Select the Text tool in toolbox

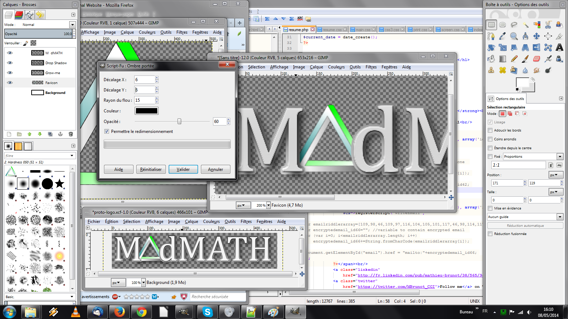[x=559, y=47]
